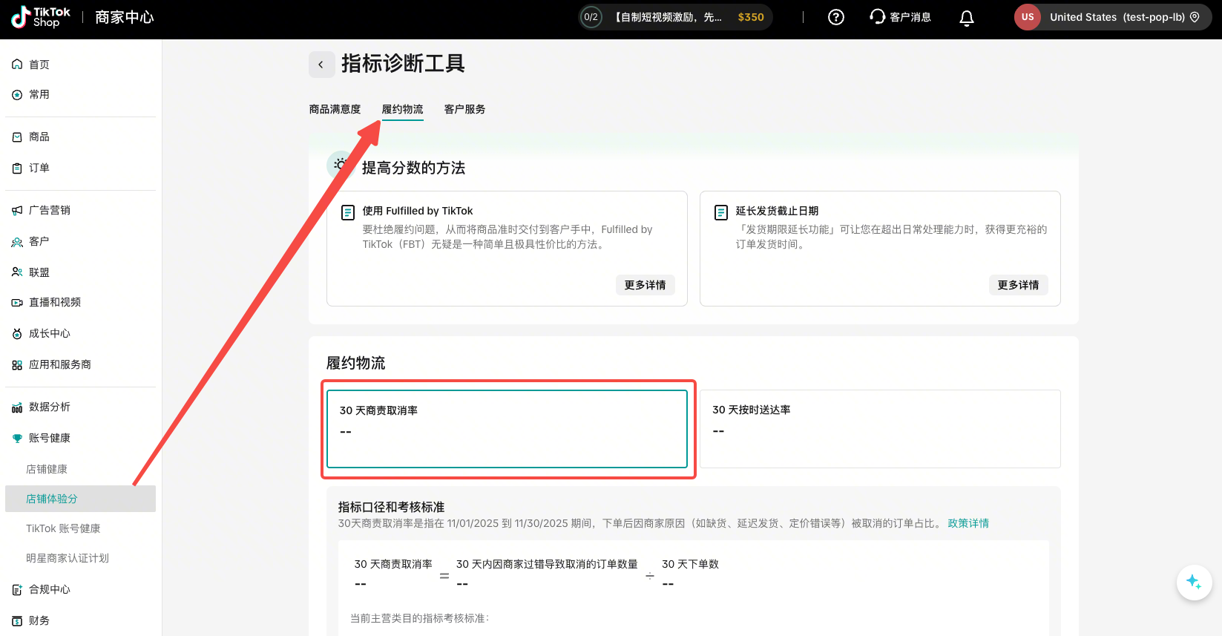Image resolution: width=1222 pixels, height=636 pixels.
Task: Switch to the 商品满意度 tab
Action: [335, 109]
